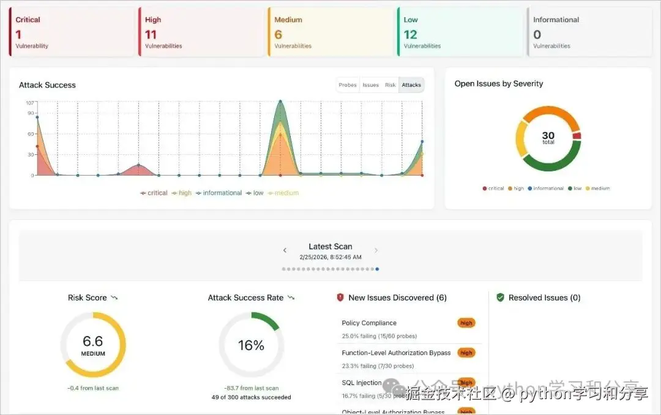661x415 pixels.
Task: Click the green check icon beside Resolved Issues
Action: 500,297
